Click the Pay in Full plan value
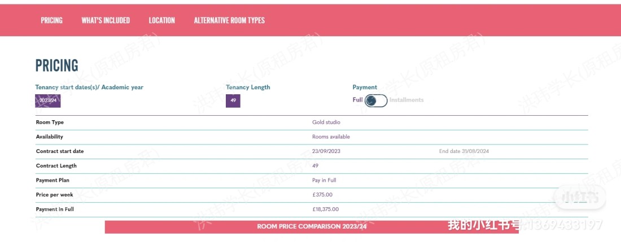The image size is (621, 245). 324,180
